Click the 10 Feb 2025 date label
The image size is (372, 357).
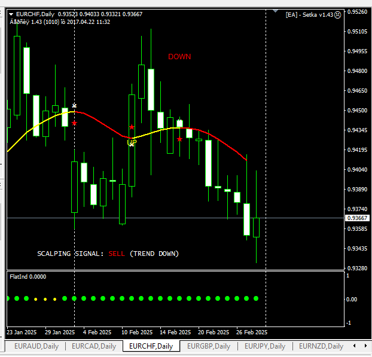(x=137, y=332)
